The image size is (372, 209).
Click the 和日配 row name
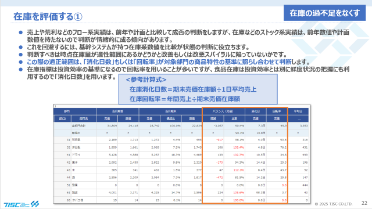click(76, 140)
